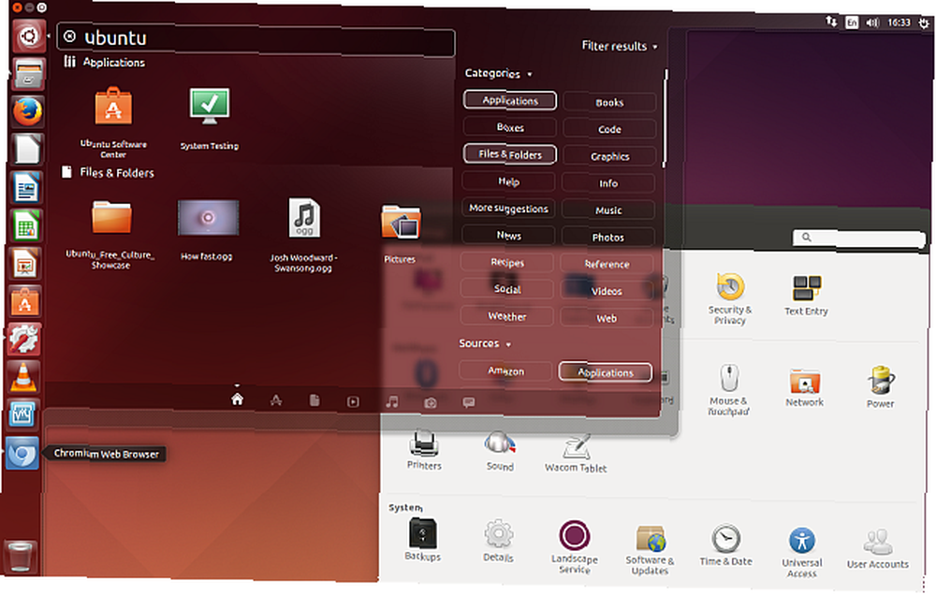Toggle the Files & Folders category filter

(510, 154)
